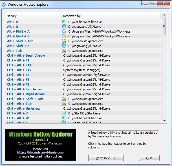
Task: Click the WXWork icon beside Alt + Shift + A
Action: pyautogui.click(x=64, y=31)
